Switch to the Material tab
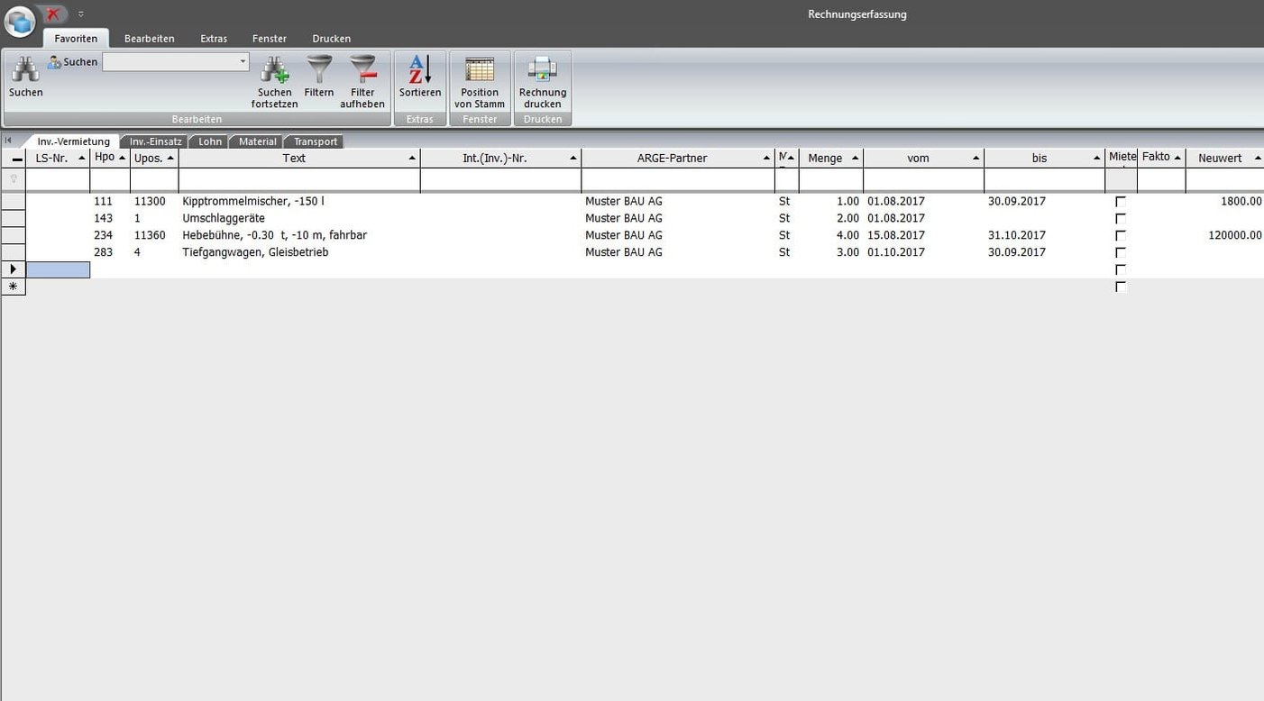The image size is (1264, 701). [258, 141]
